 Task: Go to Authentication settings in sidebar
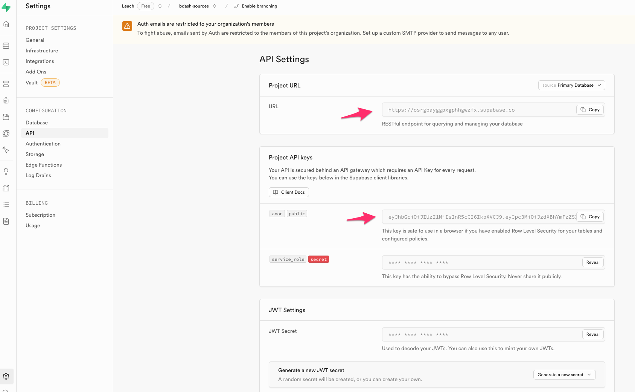[43, 144]
